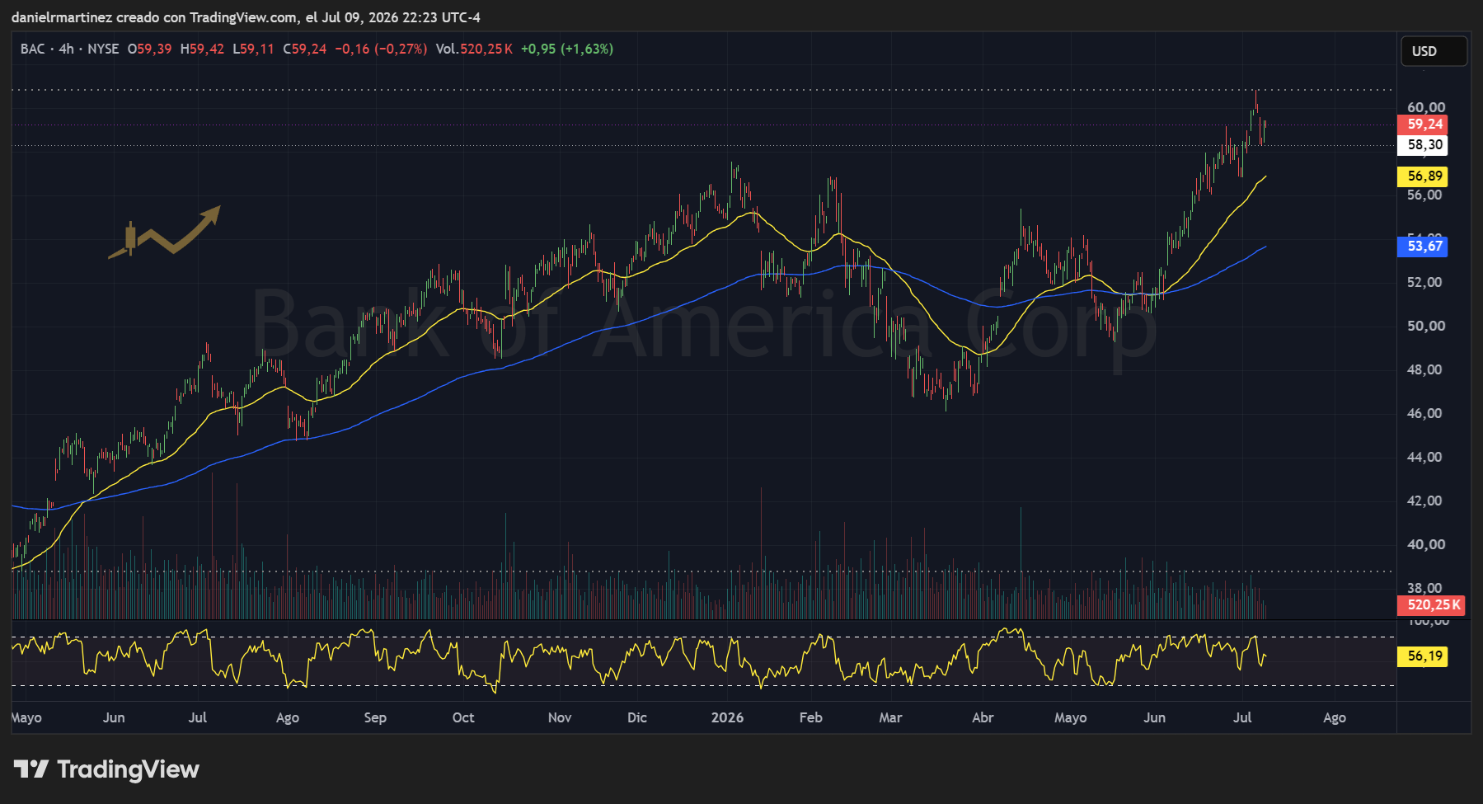The width and height of the screenshot is (1483, 804).
Task: Click the Sep label on the time axis
Action: [375, 718]
